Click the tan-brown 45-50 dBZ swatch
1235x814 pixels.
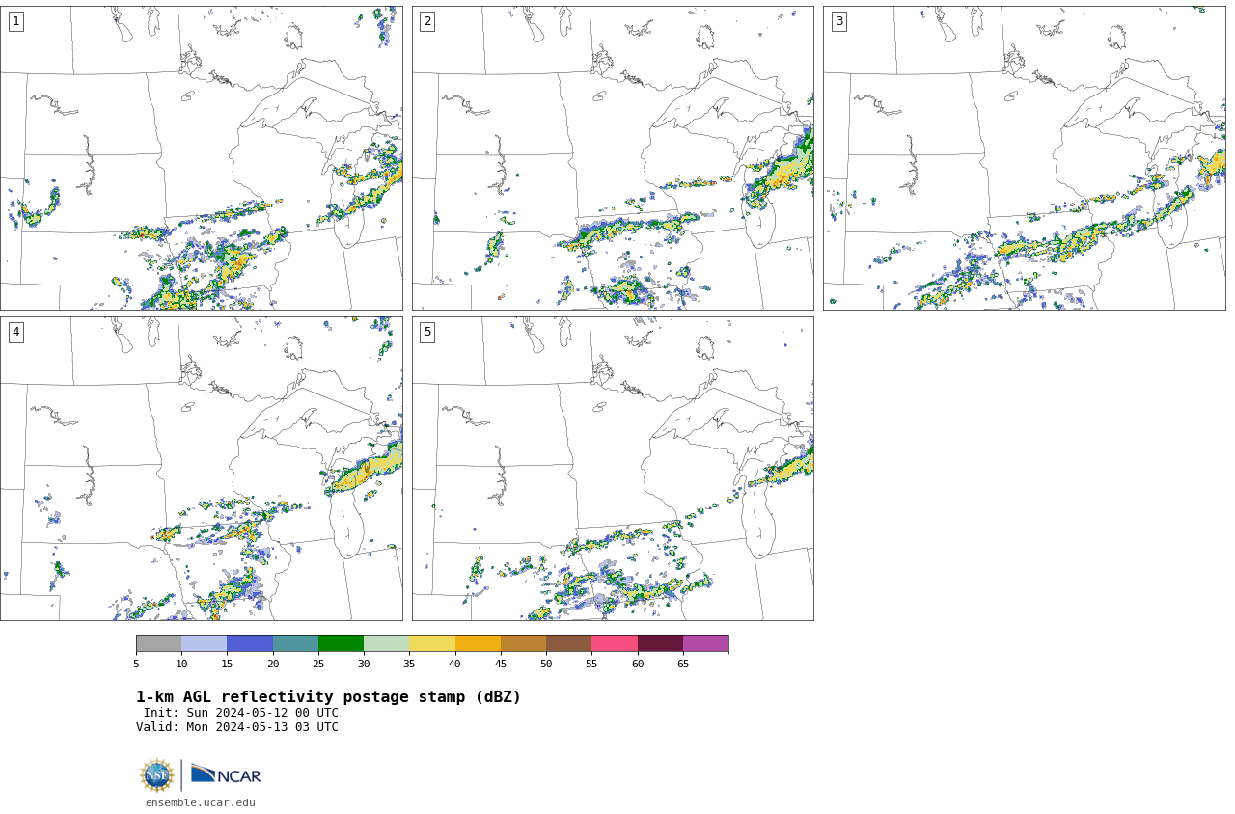[x=523, y=643]
